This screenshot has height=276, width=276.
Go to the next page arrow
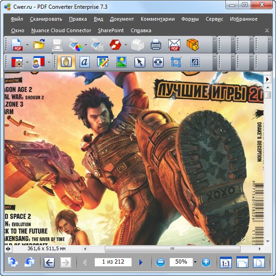tap(141, 262)
